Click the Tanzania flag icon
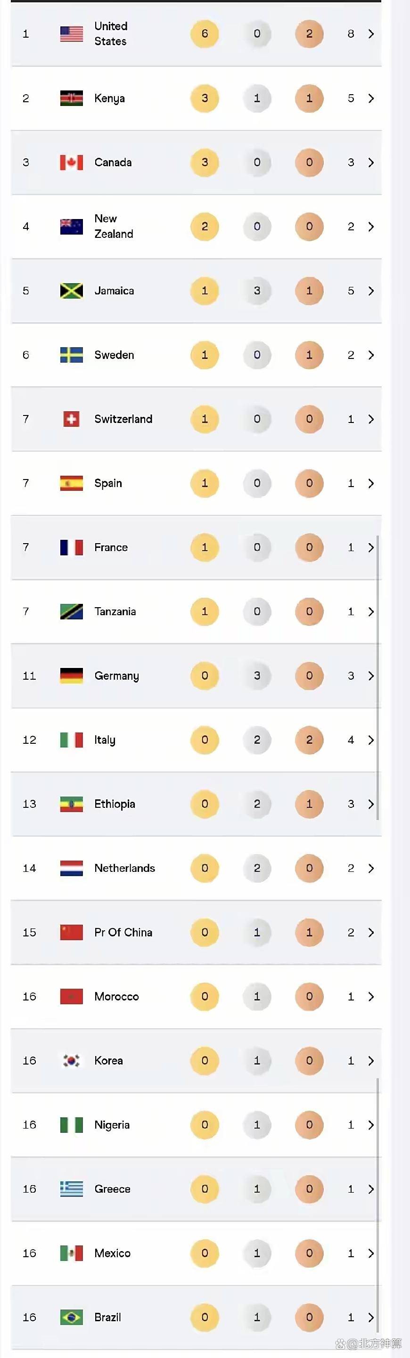410x1358 pixels. point(71,611)
